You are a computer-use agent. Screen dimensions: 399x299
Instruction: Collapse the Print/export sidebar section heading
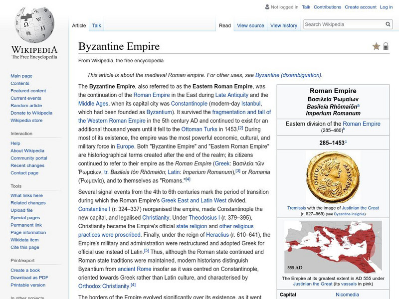pyautogui.click(x=22, y=261)
